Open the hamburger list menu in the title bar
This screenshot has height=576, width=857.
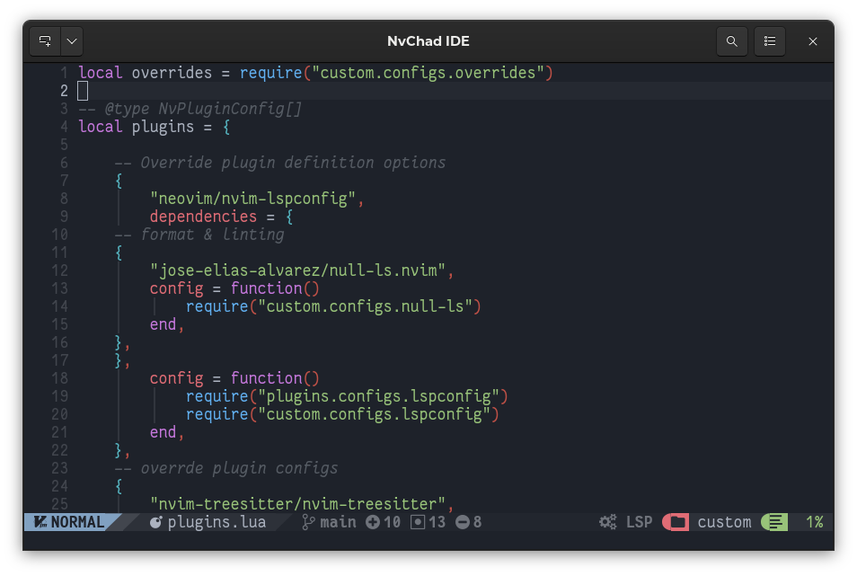[x=769, y=41]
